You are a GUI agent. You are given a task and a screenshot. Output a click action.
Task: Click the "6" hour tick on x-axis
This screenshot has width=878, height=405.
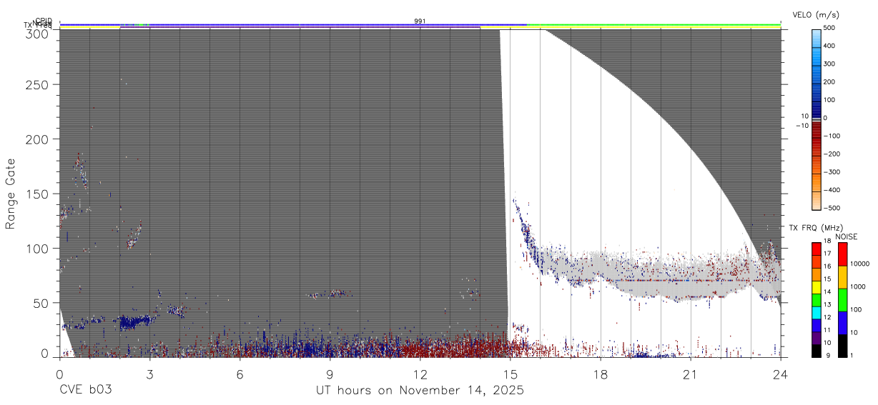point(240,374)
